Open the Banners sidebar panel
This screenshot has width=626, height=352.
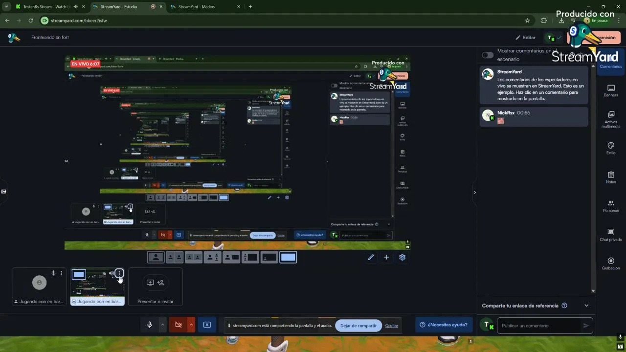click(610, 90)
